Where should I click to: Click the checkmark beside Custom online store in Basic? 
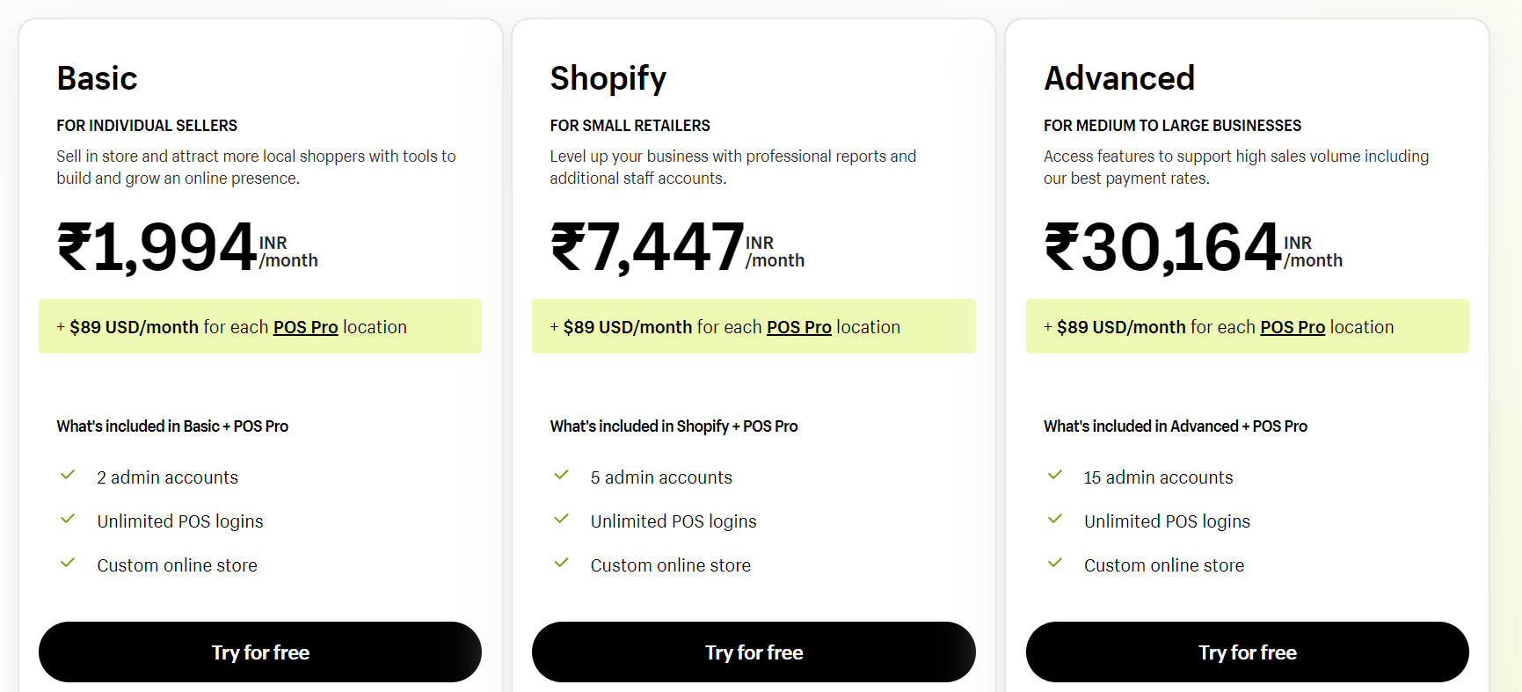(x=68, y=563)
